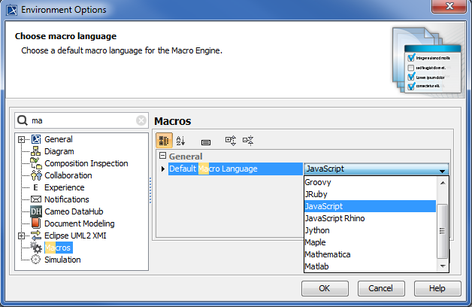Viewport: 472px width, 307px height.
Task: Select the Eclipse UML2 XMI tree item label
Action: (75, 236)
